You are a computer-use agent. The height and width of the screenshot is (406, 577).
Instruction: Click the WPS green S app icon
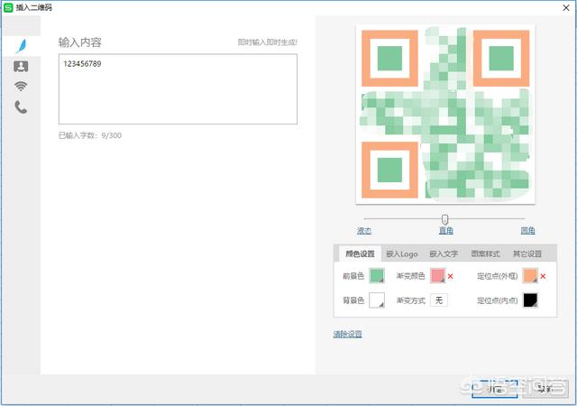[8, 7]
